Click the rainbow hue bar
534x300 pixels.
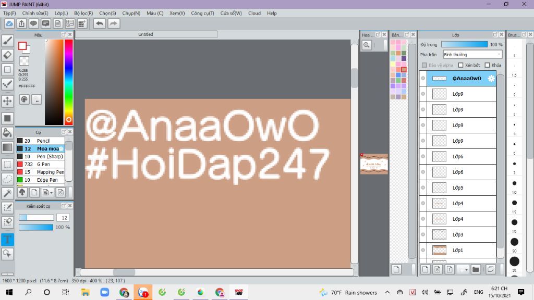pos(69,82)
